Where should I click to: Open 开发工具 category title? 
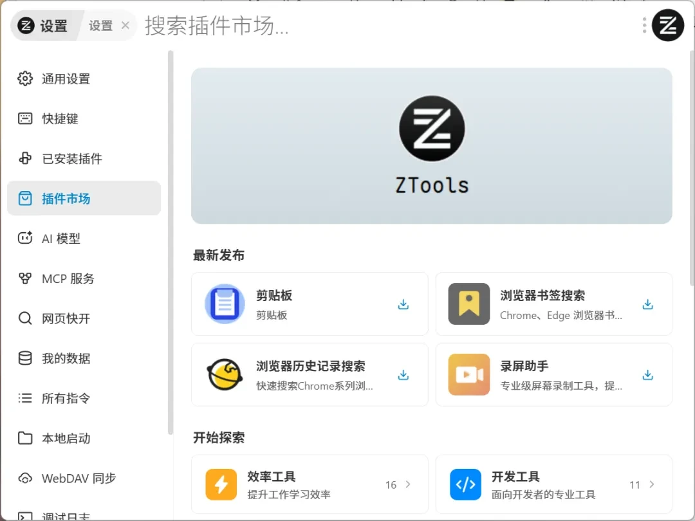point(515,476)
